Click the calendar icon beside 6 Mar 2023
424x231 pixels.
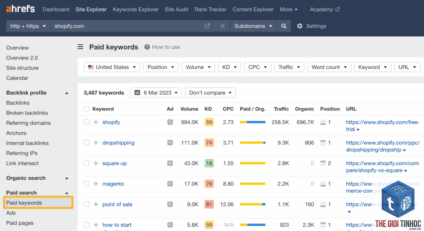tap(137, 93)
